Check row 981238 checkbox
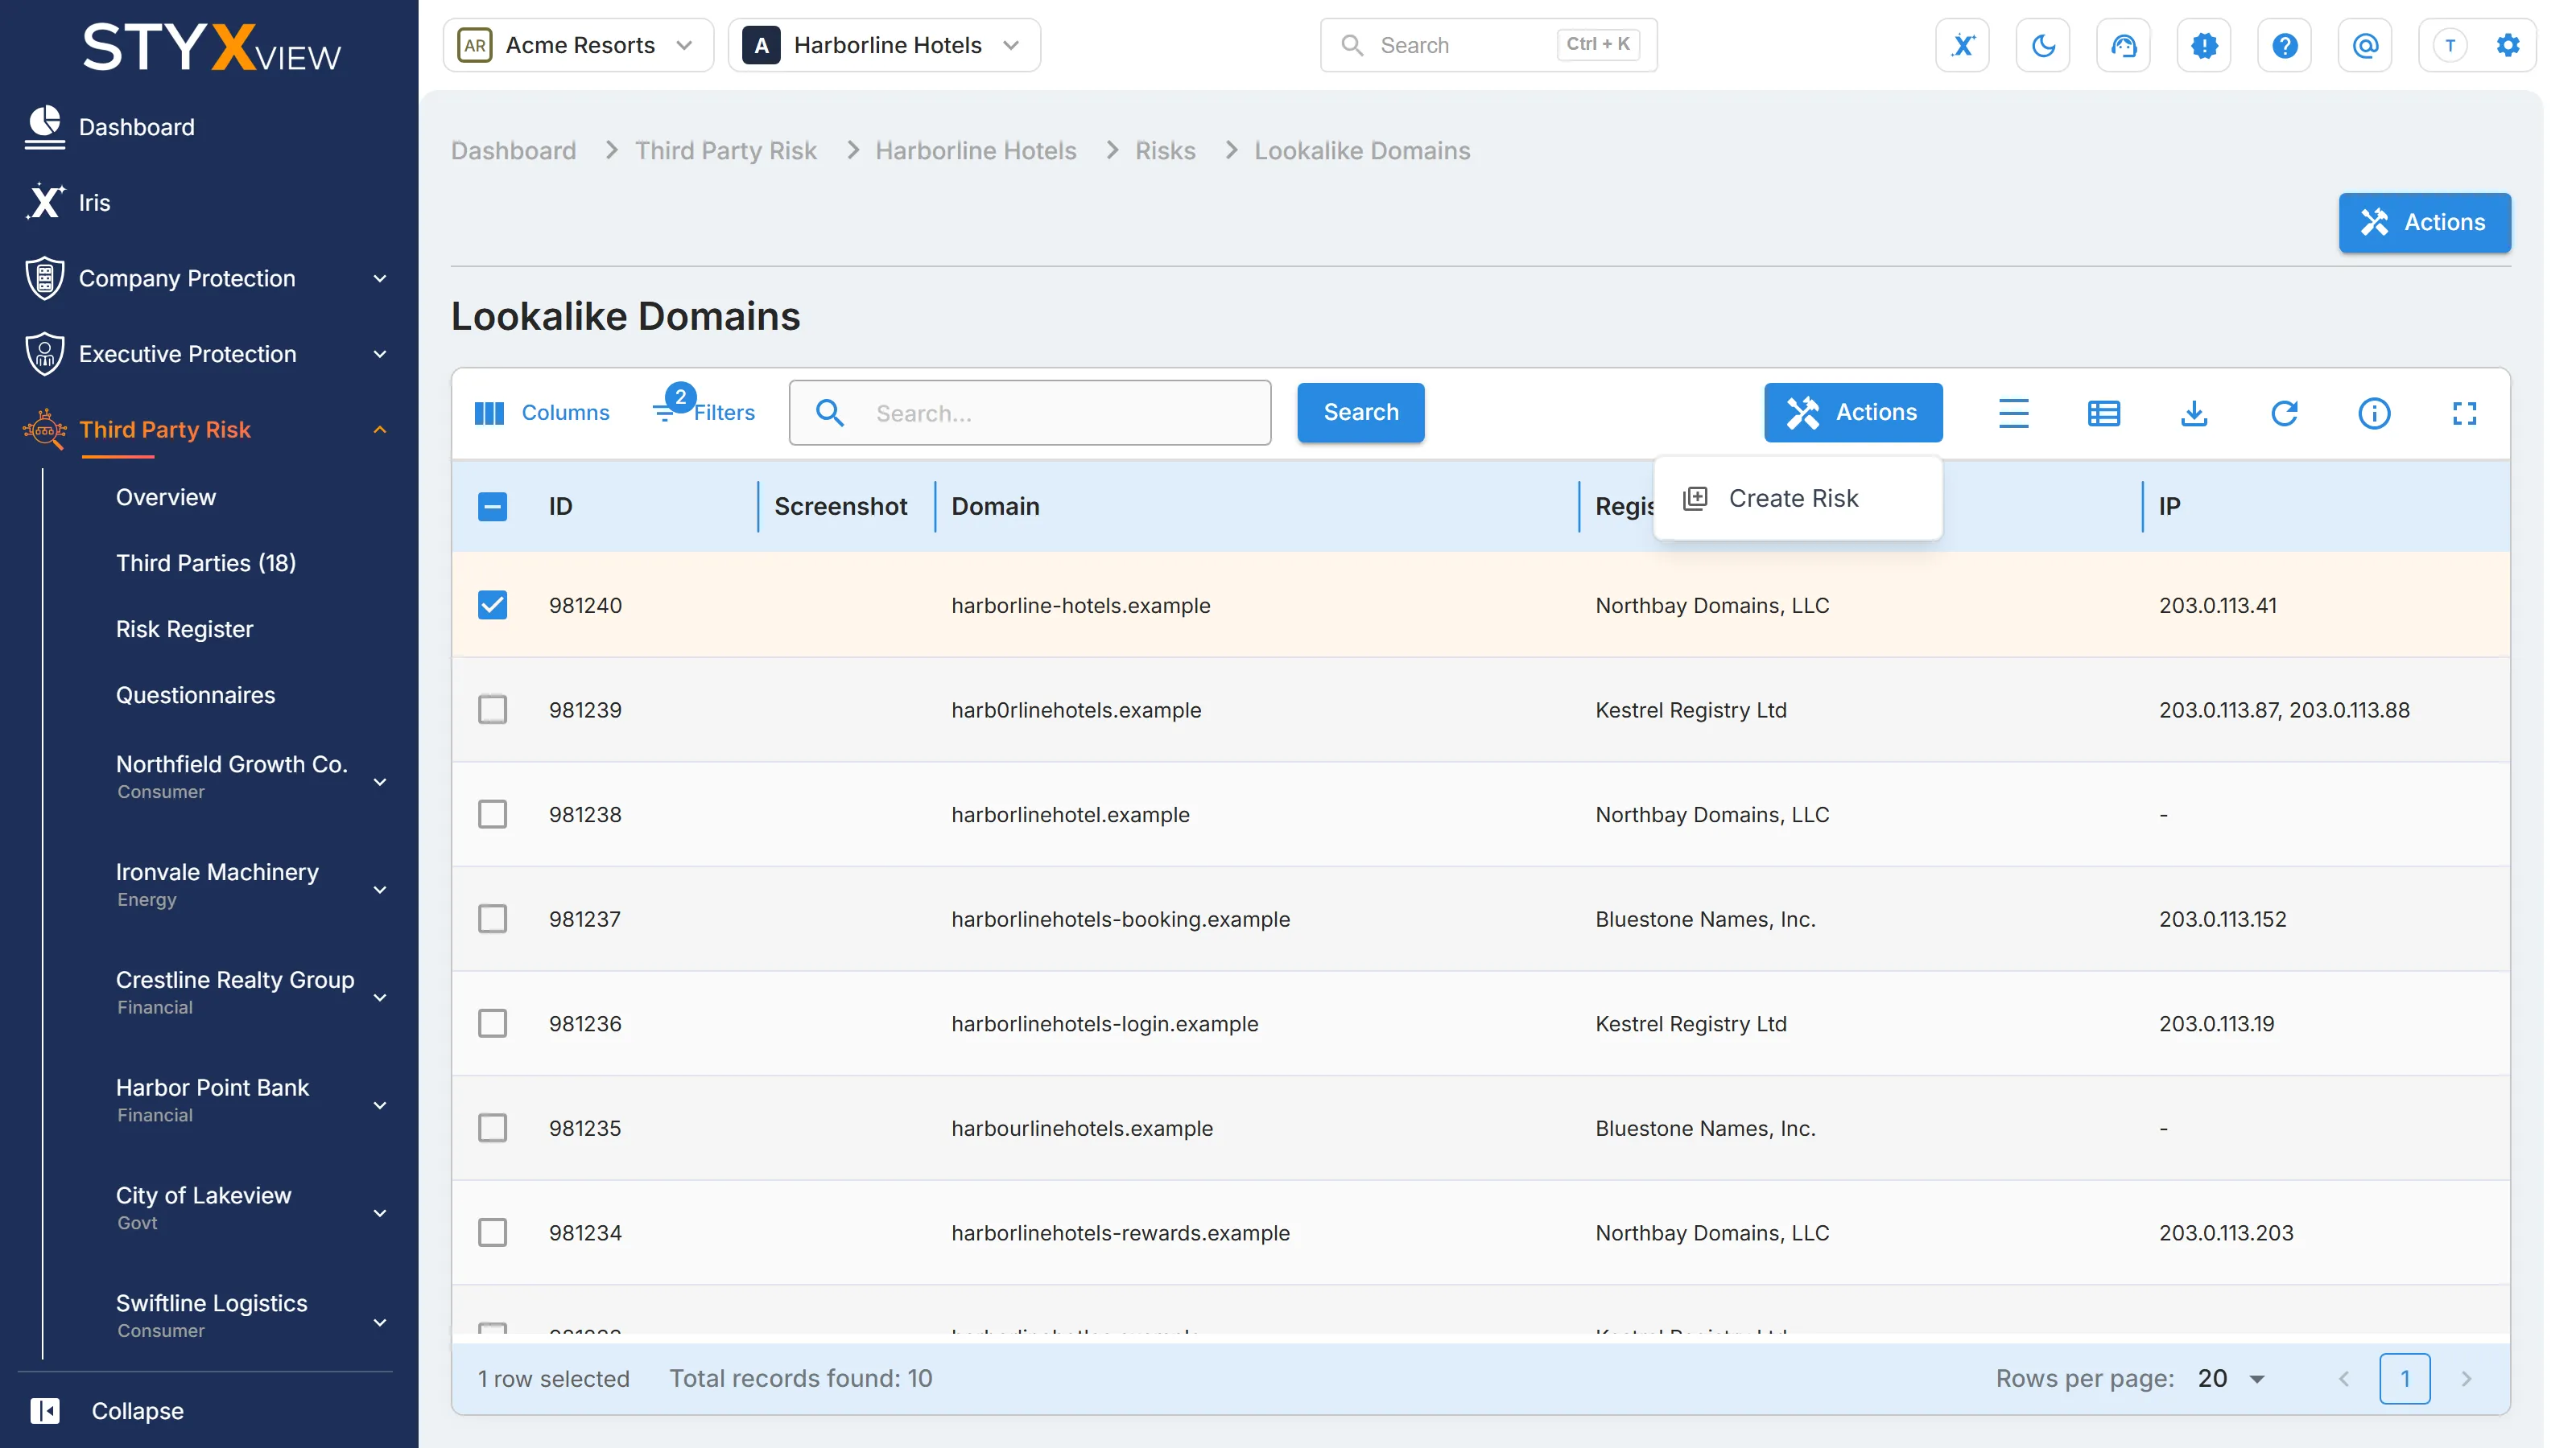 click(x=492, y=814)
